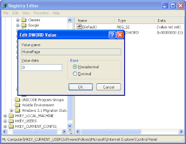
Task: Click the tree pane horizontal scrollbar thumb
Action: click(35, 131)
